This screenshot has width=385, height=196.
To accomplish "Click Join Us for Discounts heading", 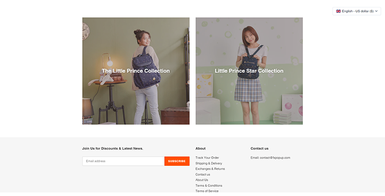I will (112, 148).
